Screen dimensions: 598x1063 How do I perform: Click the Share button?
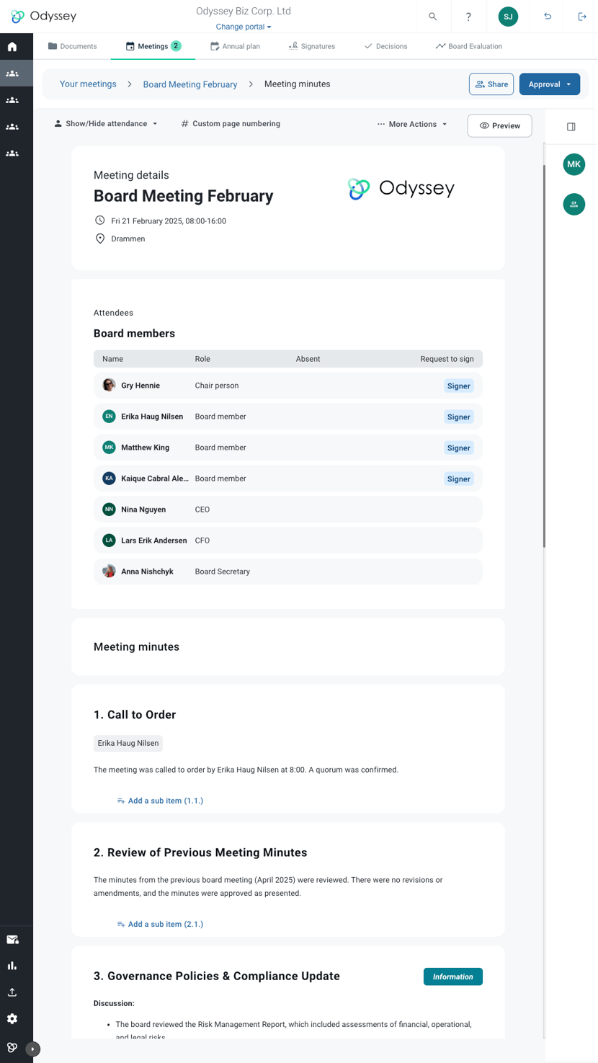click(x=491, y=84)
